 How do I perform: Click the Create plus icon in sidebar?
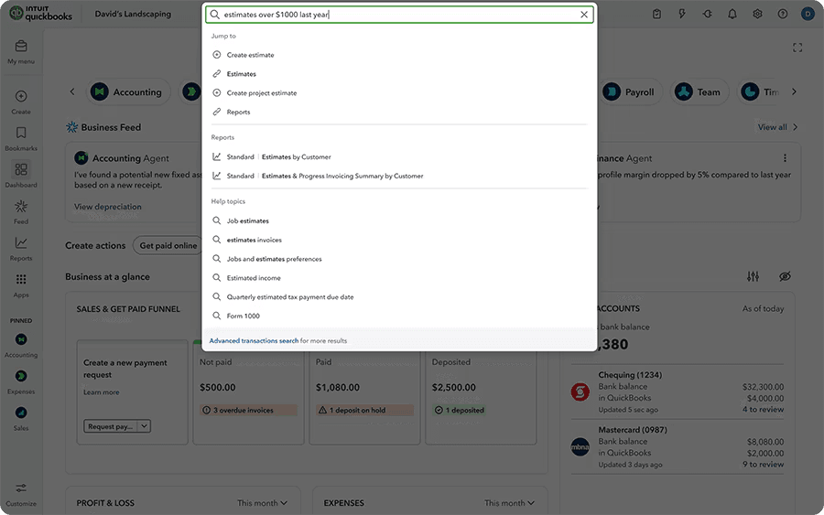(21, 97)
